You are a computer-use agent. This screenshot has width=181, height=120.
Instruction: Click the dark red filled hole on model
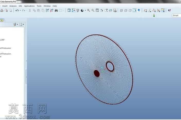[97, 73]
